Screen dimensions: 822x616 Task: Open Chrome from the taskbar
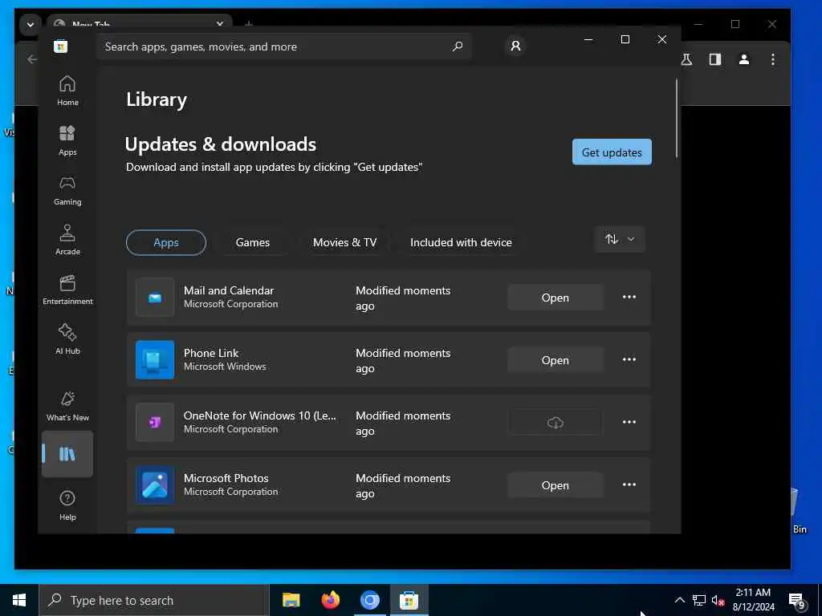coord(369,600)
